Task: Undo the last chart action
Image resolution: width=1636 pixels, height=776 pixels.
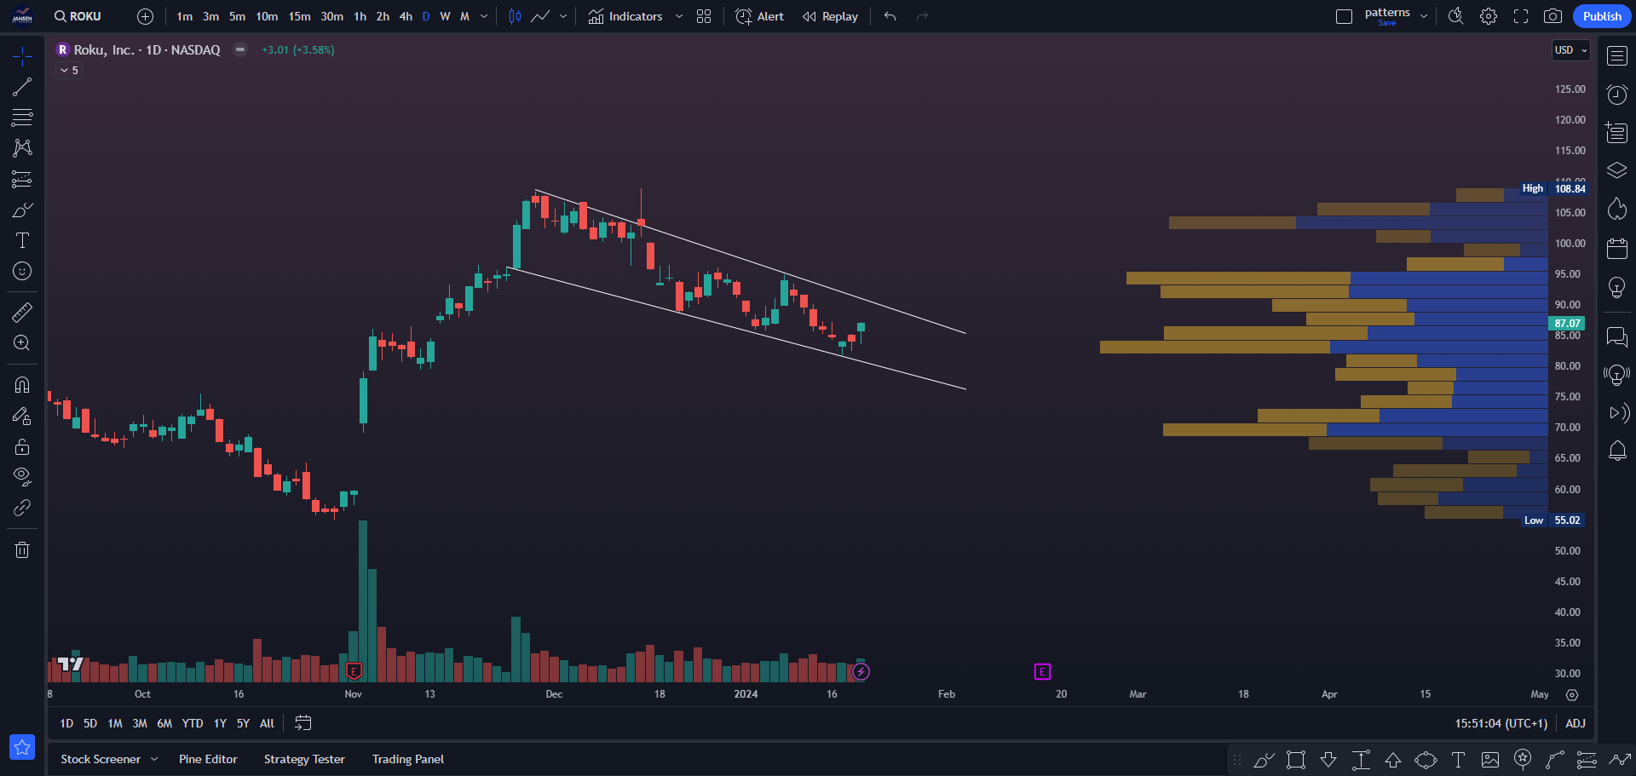Action: point(890,16)
